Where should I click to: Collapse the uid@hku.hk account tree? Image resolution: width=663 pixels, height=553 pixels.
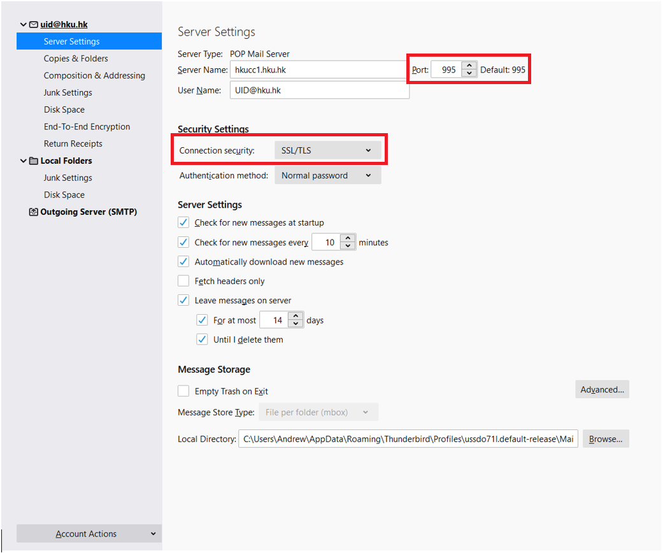pyautogui.click(x=24, y=24)
